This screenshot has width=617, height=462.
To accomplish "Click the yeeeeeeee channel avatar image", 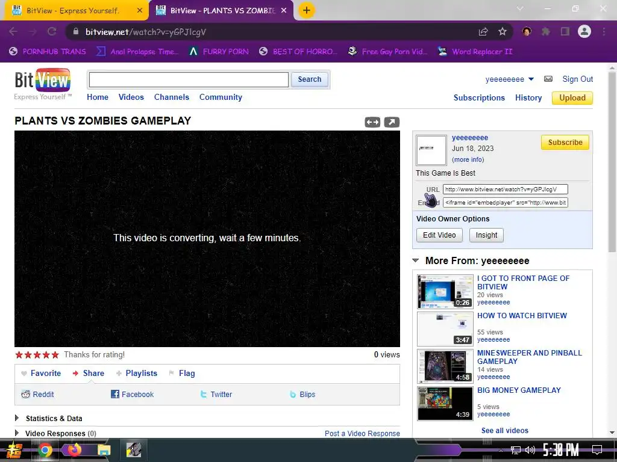I will 431,150.
